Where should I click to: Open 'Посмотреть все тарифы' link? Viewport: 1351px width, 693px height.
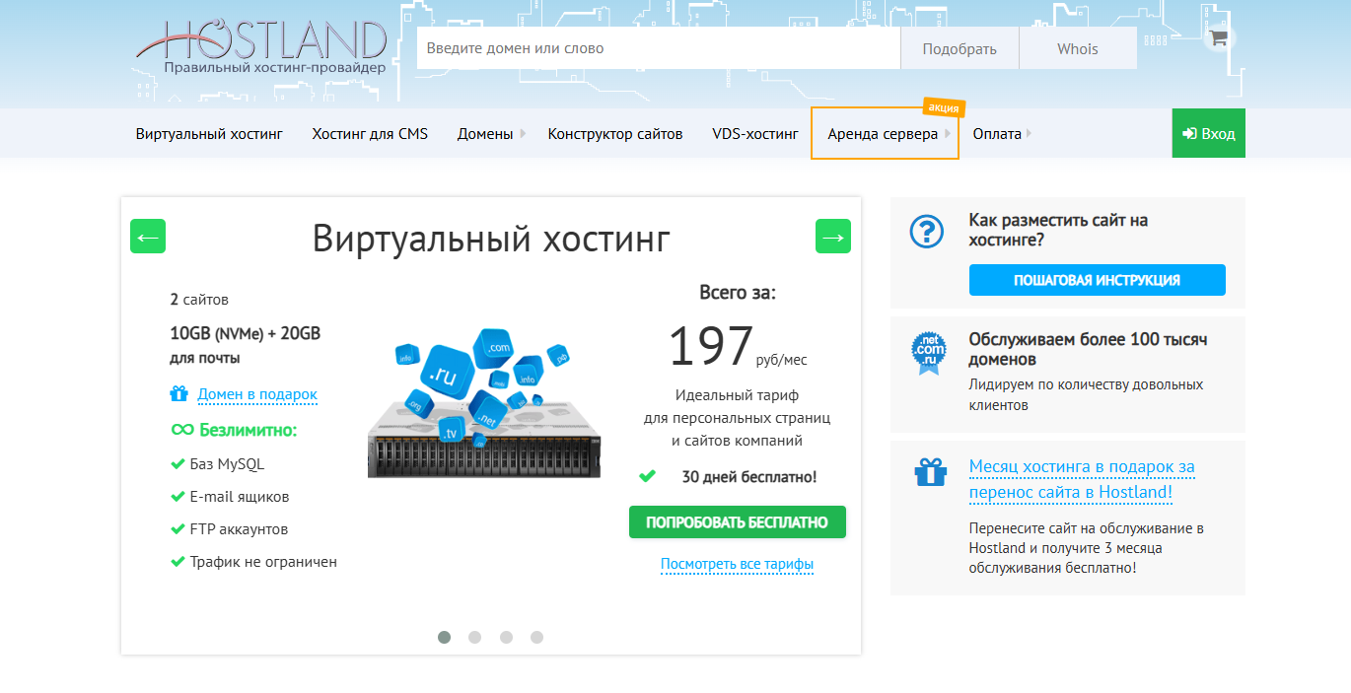[738, 565]
